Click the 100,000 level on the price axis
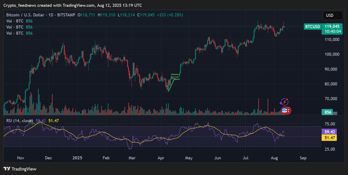Image resolution: width=348 pixels, height=175 pixels. click(x=331, y=54)
